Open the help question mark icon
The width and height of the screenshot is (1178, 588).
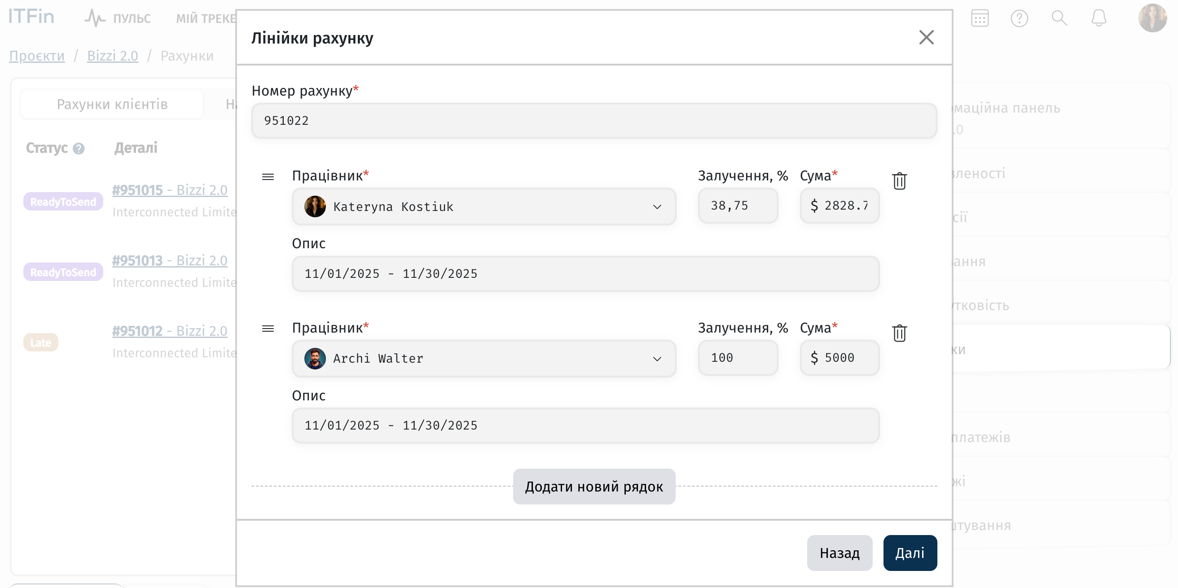1019,18
